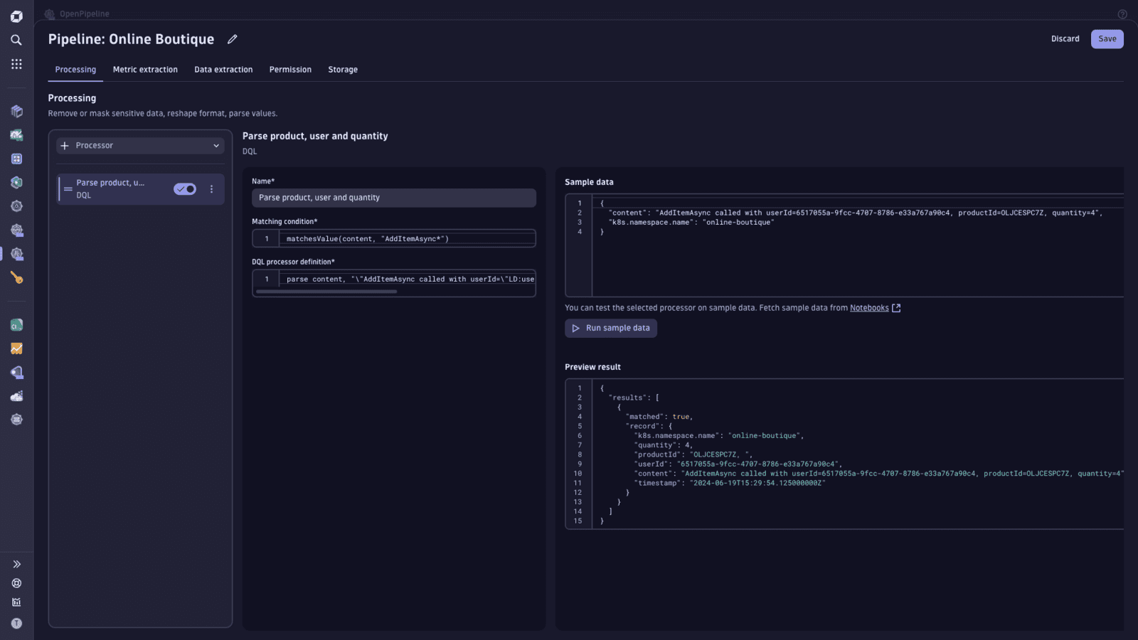
Task: Click the Dynatrace logo at top left
Action: pos(16,16)
